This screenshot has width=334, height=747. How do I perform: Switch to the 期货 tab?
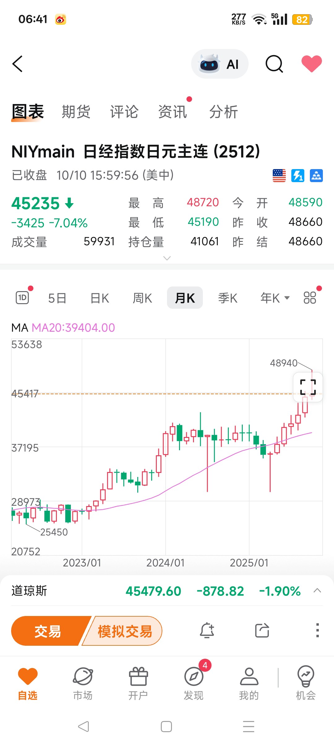pyautogui.click(x=76, y=112)
